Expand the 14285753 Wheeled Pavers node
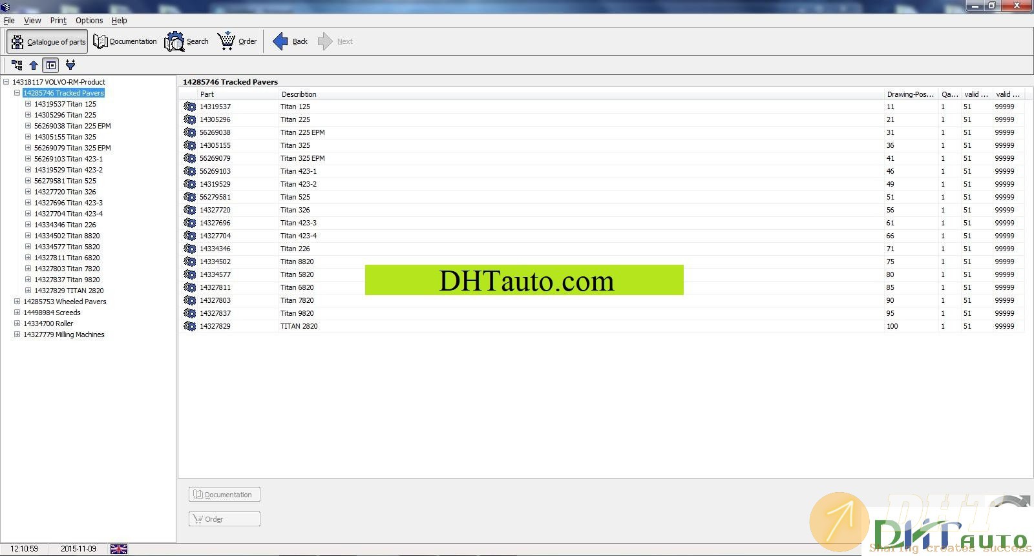 coord(17,302)
